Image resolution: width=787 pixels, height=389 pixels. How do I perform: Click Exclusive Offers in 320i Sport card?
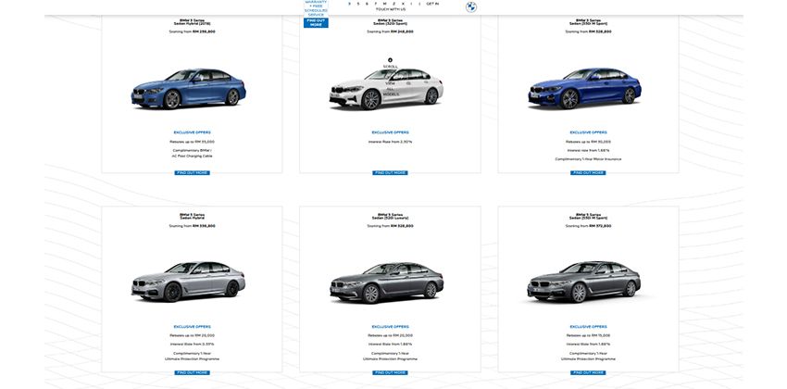(x=390, y=132)
